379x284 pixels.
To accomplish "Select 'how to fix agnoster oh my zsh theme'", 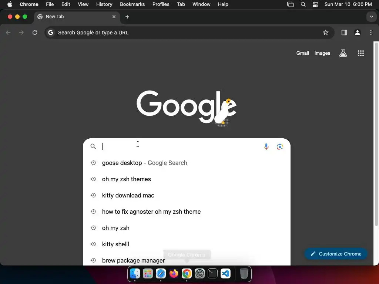I will click(x=187, y=212).
